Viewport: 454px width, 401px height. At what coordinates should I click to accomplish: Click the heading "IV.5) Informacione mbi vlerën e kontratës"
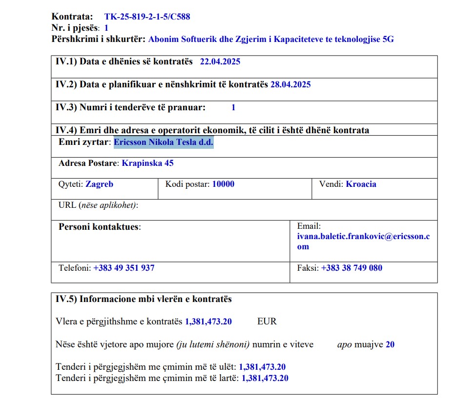point(144,299)
